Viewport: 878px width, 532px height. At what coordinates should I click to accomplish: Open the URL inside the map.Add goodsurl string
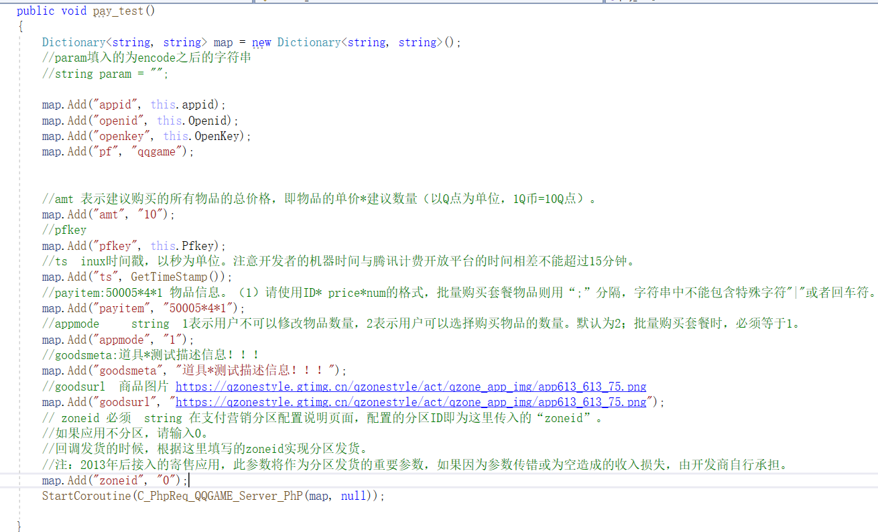(411, 402)
